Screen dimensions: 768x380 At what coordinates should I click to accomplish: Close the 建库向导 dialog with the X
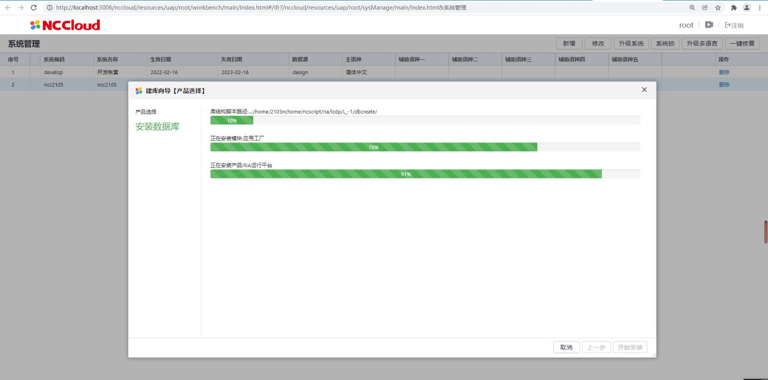644,89
